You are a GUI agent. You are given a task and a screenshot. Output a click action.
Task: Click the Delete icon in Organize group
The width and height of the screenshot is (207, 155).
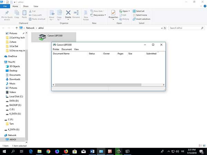coord(68,13)
